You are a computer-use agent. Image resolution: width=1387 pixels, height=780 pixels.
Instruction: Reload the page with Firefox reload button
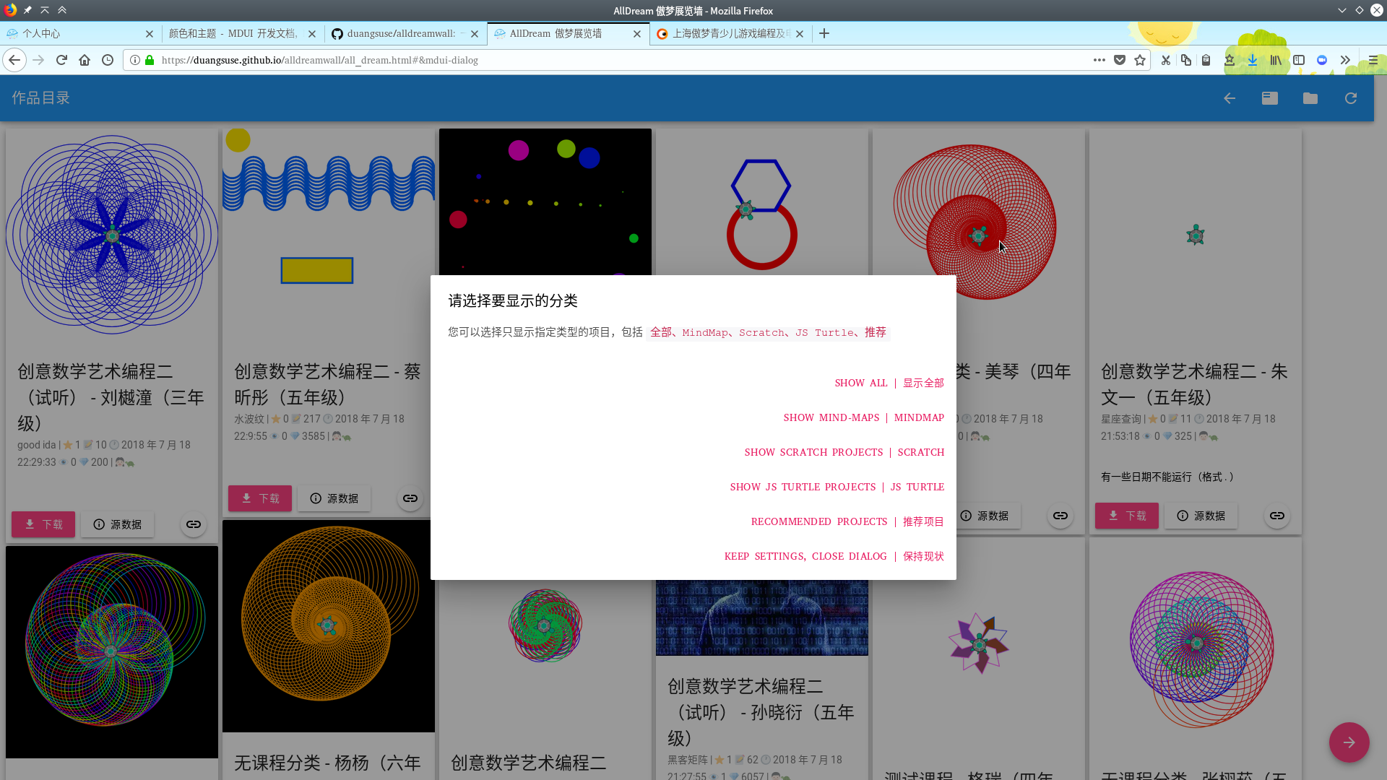point(61,60)
